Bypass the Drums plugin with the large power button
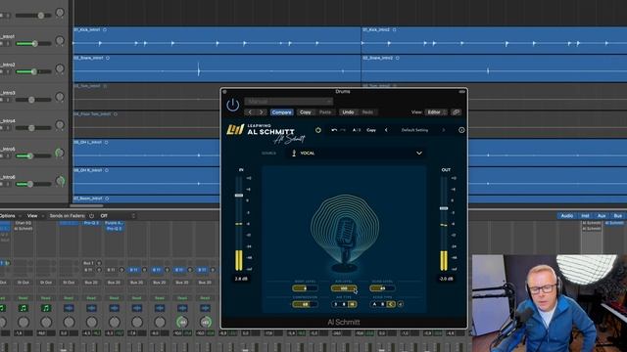Viewport: 627px width, 352px height. click(x=233, y=105)
